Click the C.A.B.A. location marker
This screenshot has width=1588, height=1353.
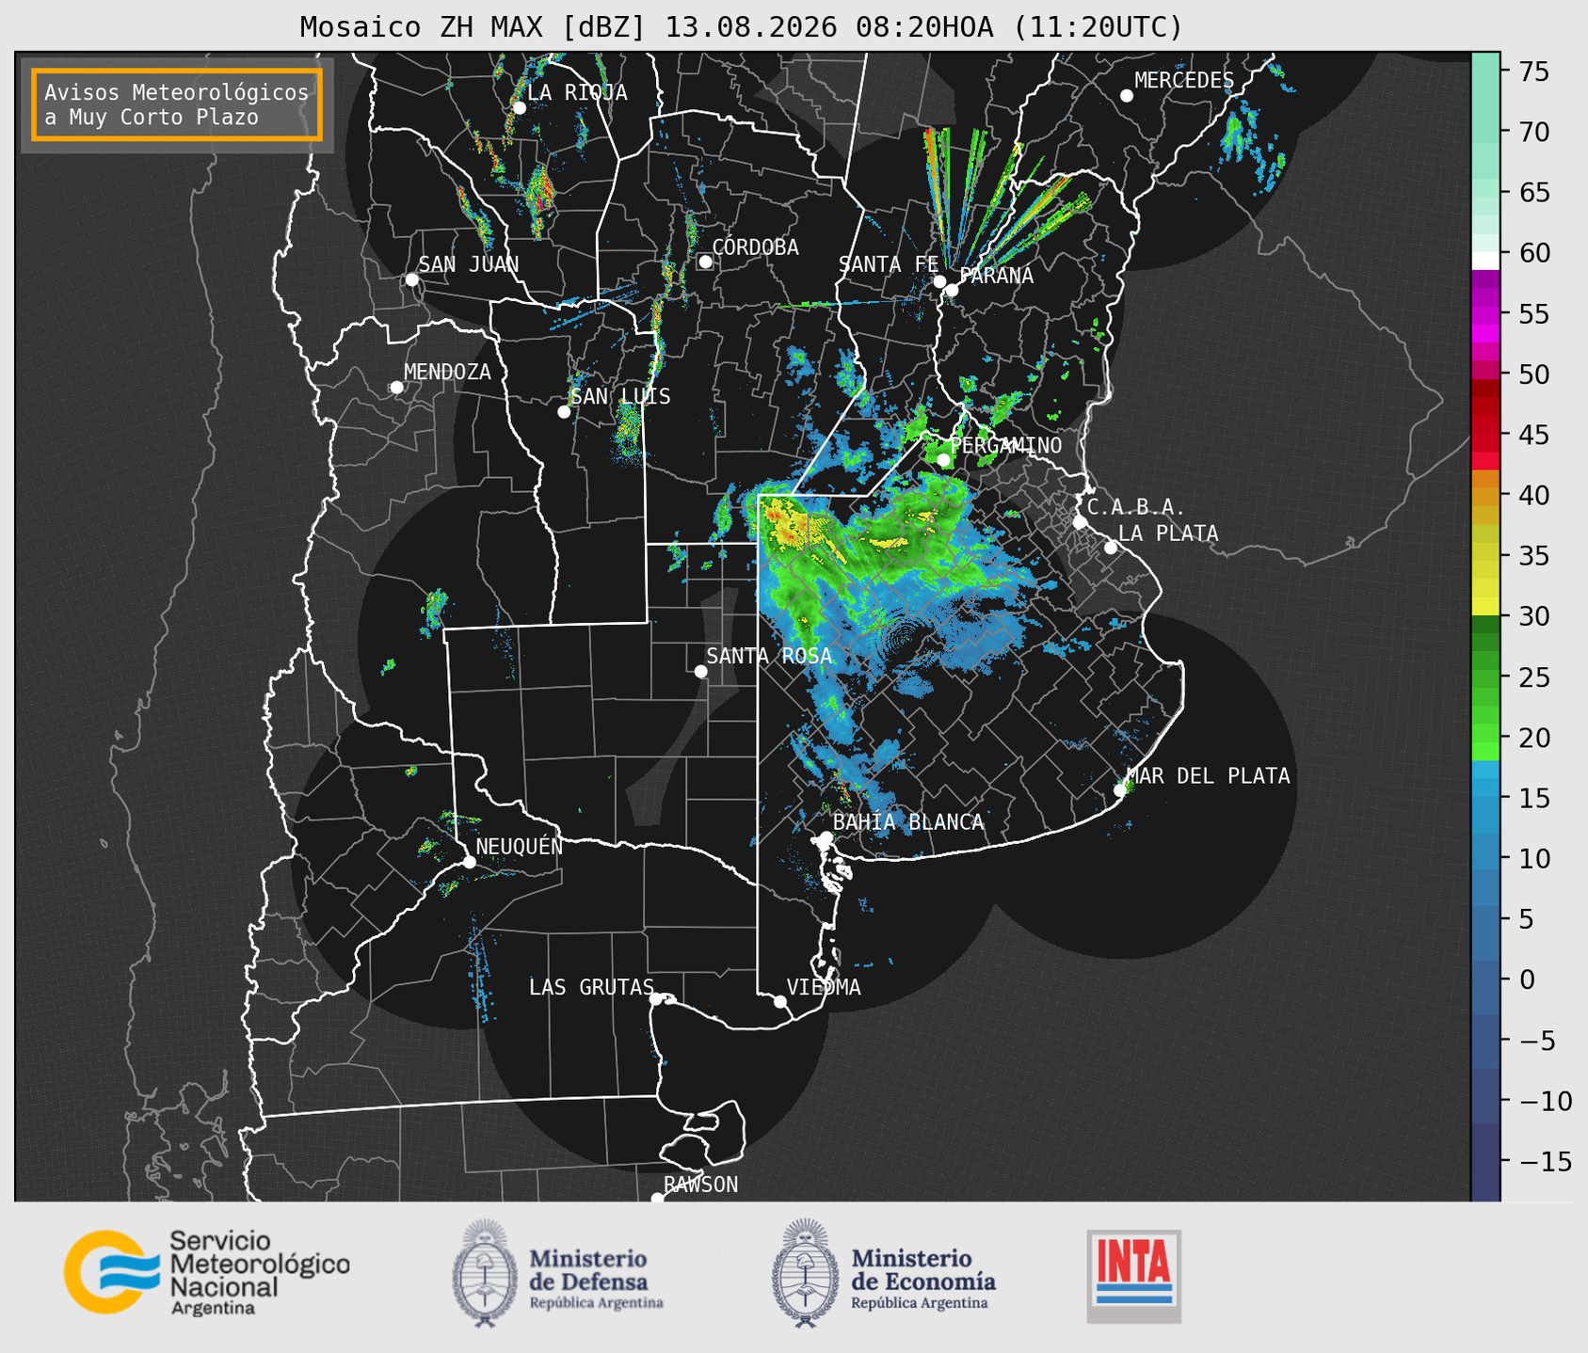pos(1080,522)
